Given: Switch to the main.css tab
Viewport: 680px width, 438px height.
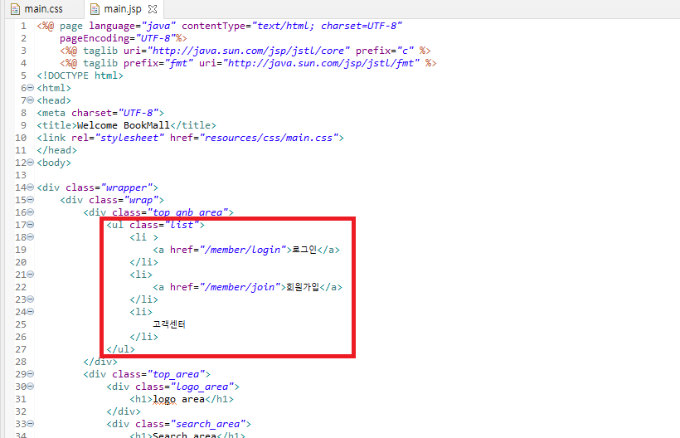Looking at the screenshot, I should coord(43,8).
